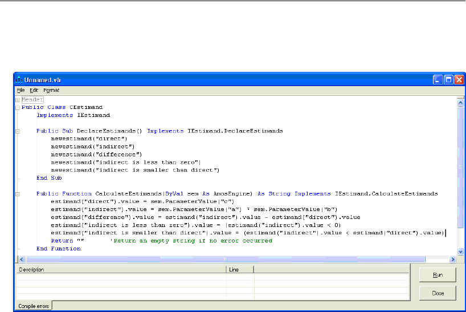Open the File menu
This screenshot has height=312, width=466.
point(21,90)
